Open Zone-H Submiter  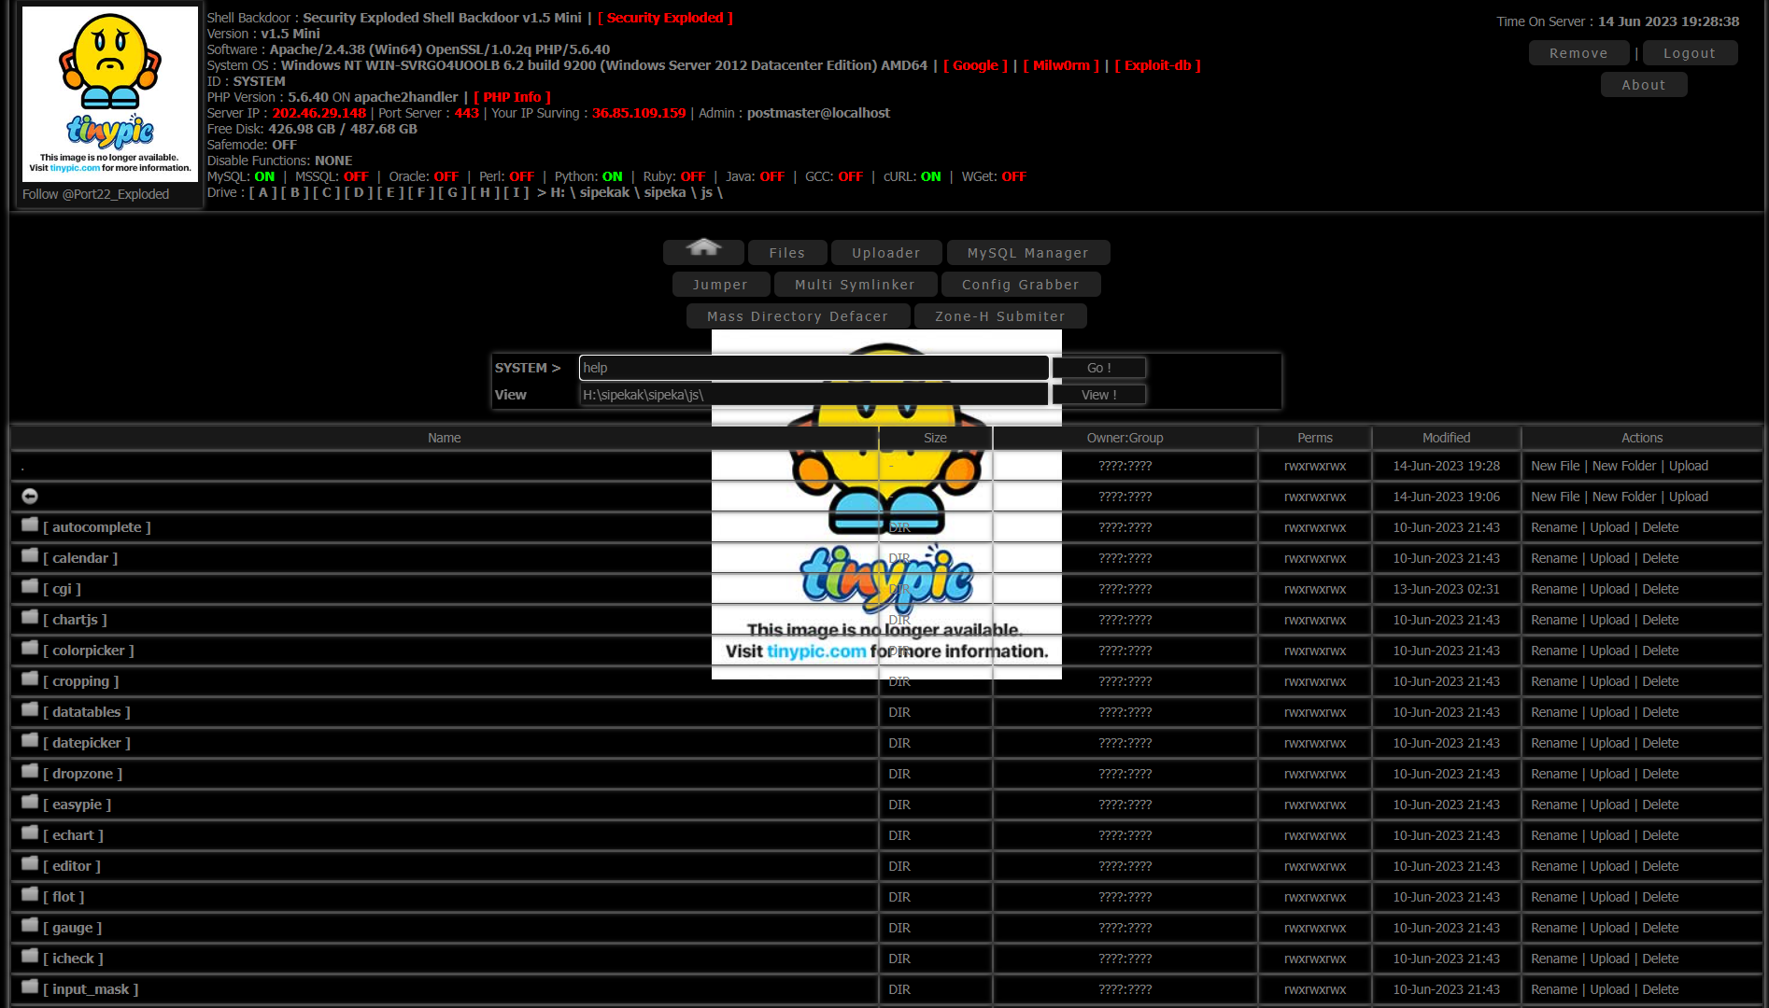pos(1000,316)
